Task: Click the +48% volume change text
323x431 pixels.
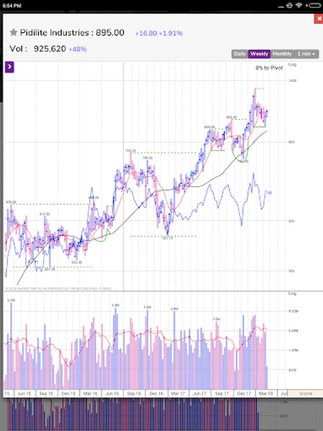Action: 78,49
